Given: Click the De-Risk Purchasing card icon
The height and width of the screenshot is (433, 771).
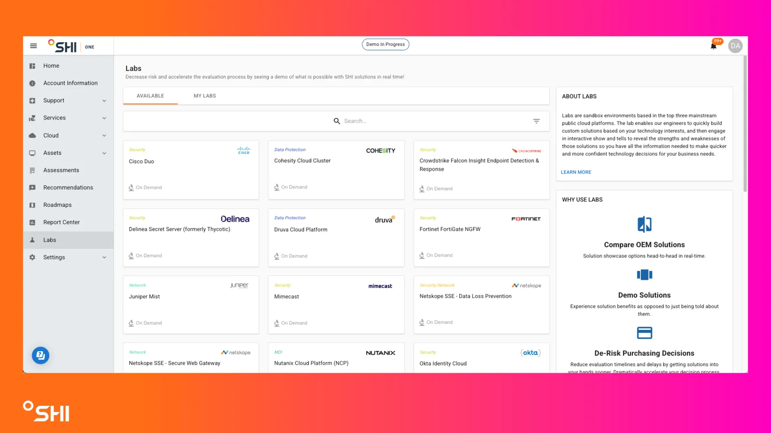Looking at the screenshot, I should 644,333.
